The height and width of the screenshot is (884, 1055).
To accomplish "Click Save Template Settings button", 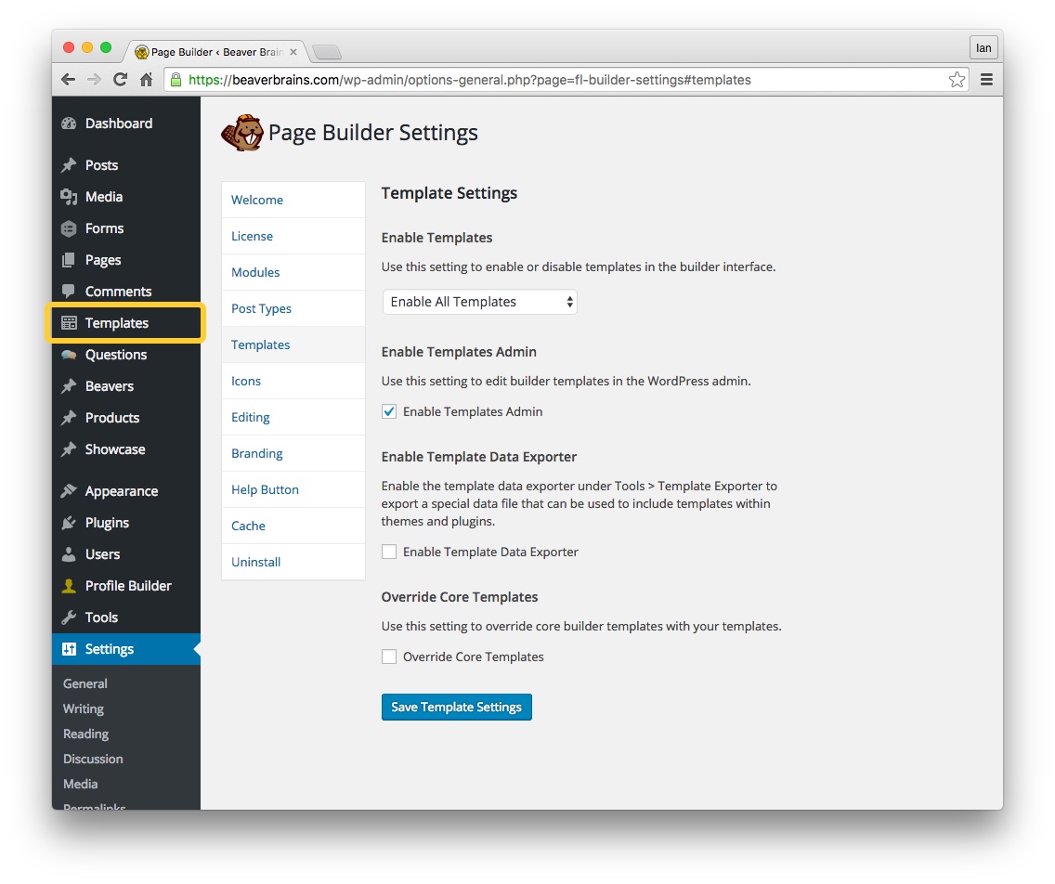I will point(457,707).
